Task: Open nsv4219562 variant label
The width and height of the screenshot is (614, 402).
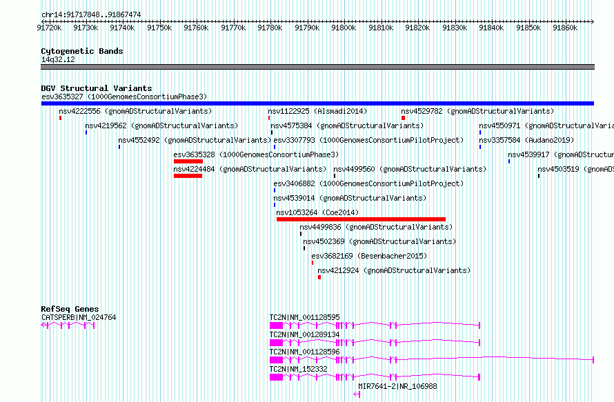Action: pyautogui.click(x=161, y=125)
